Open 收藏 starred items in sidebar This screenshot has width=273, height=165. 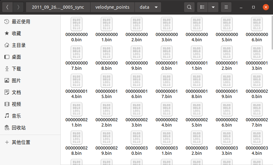coord(30,33)
